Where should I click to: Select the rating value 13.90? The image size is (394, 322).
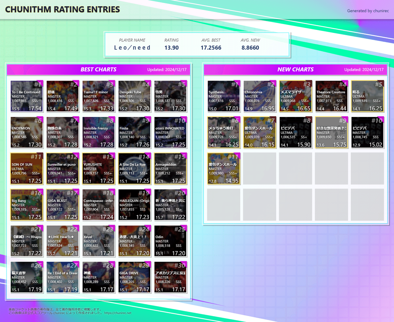pos(172,48)
